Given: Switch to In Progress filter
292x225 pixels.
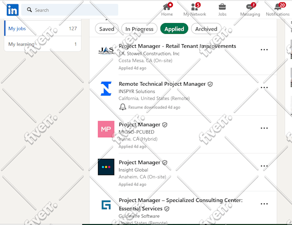Looking at the screenshot, I should [139, 29].
